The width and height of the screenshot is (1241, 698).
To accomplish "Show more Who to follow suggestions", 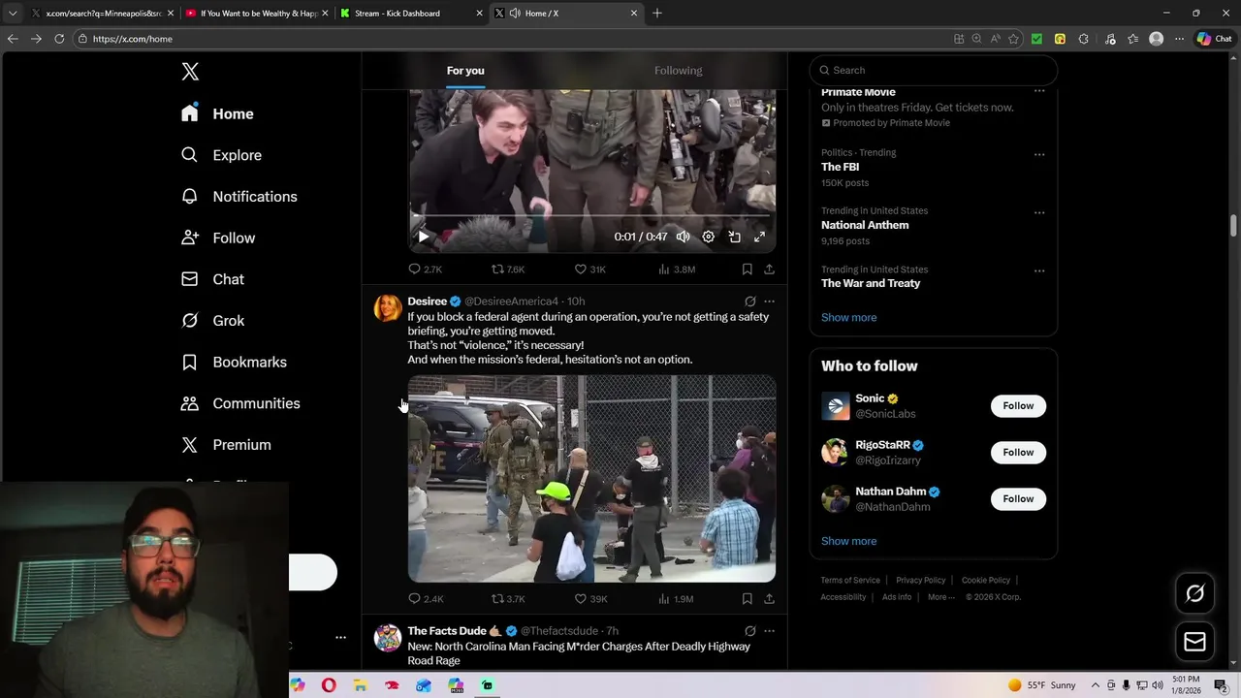I will (x=848, y=542).
